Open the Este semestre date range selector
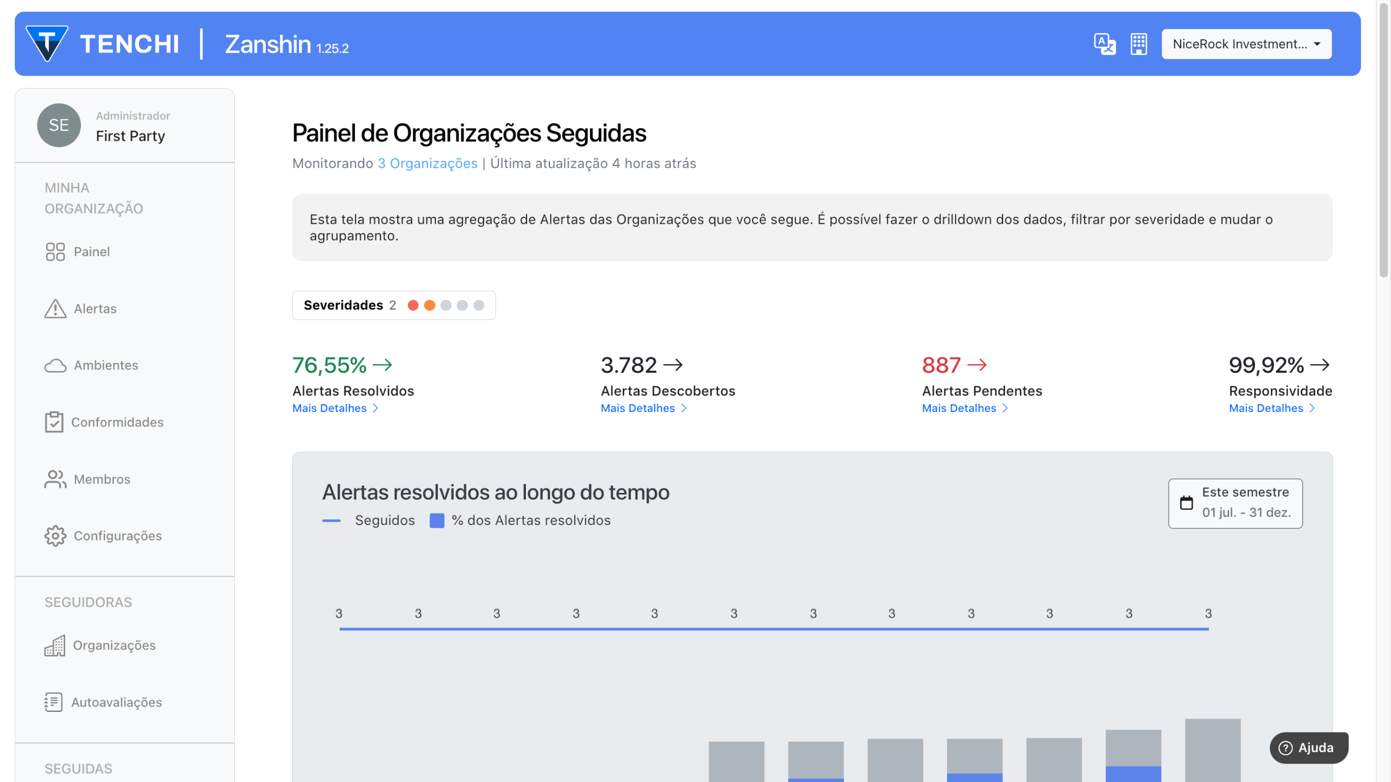Image resolution: width=1391 pixels, height=782 pixels. (x=1235, y=503)
